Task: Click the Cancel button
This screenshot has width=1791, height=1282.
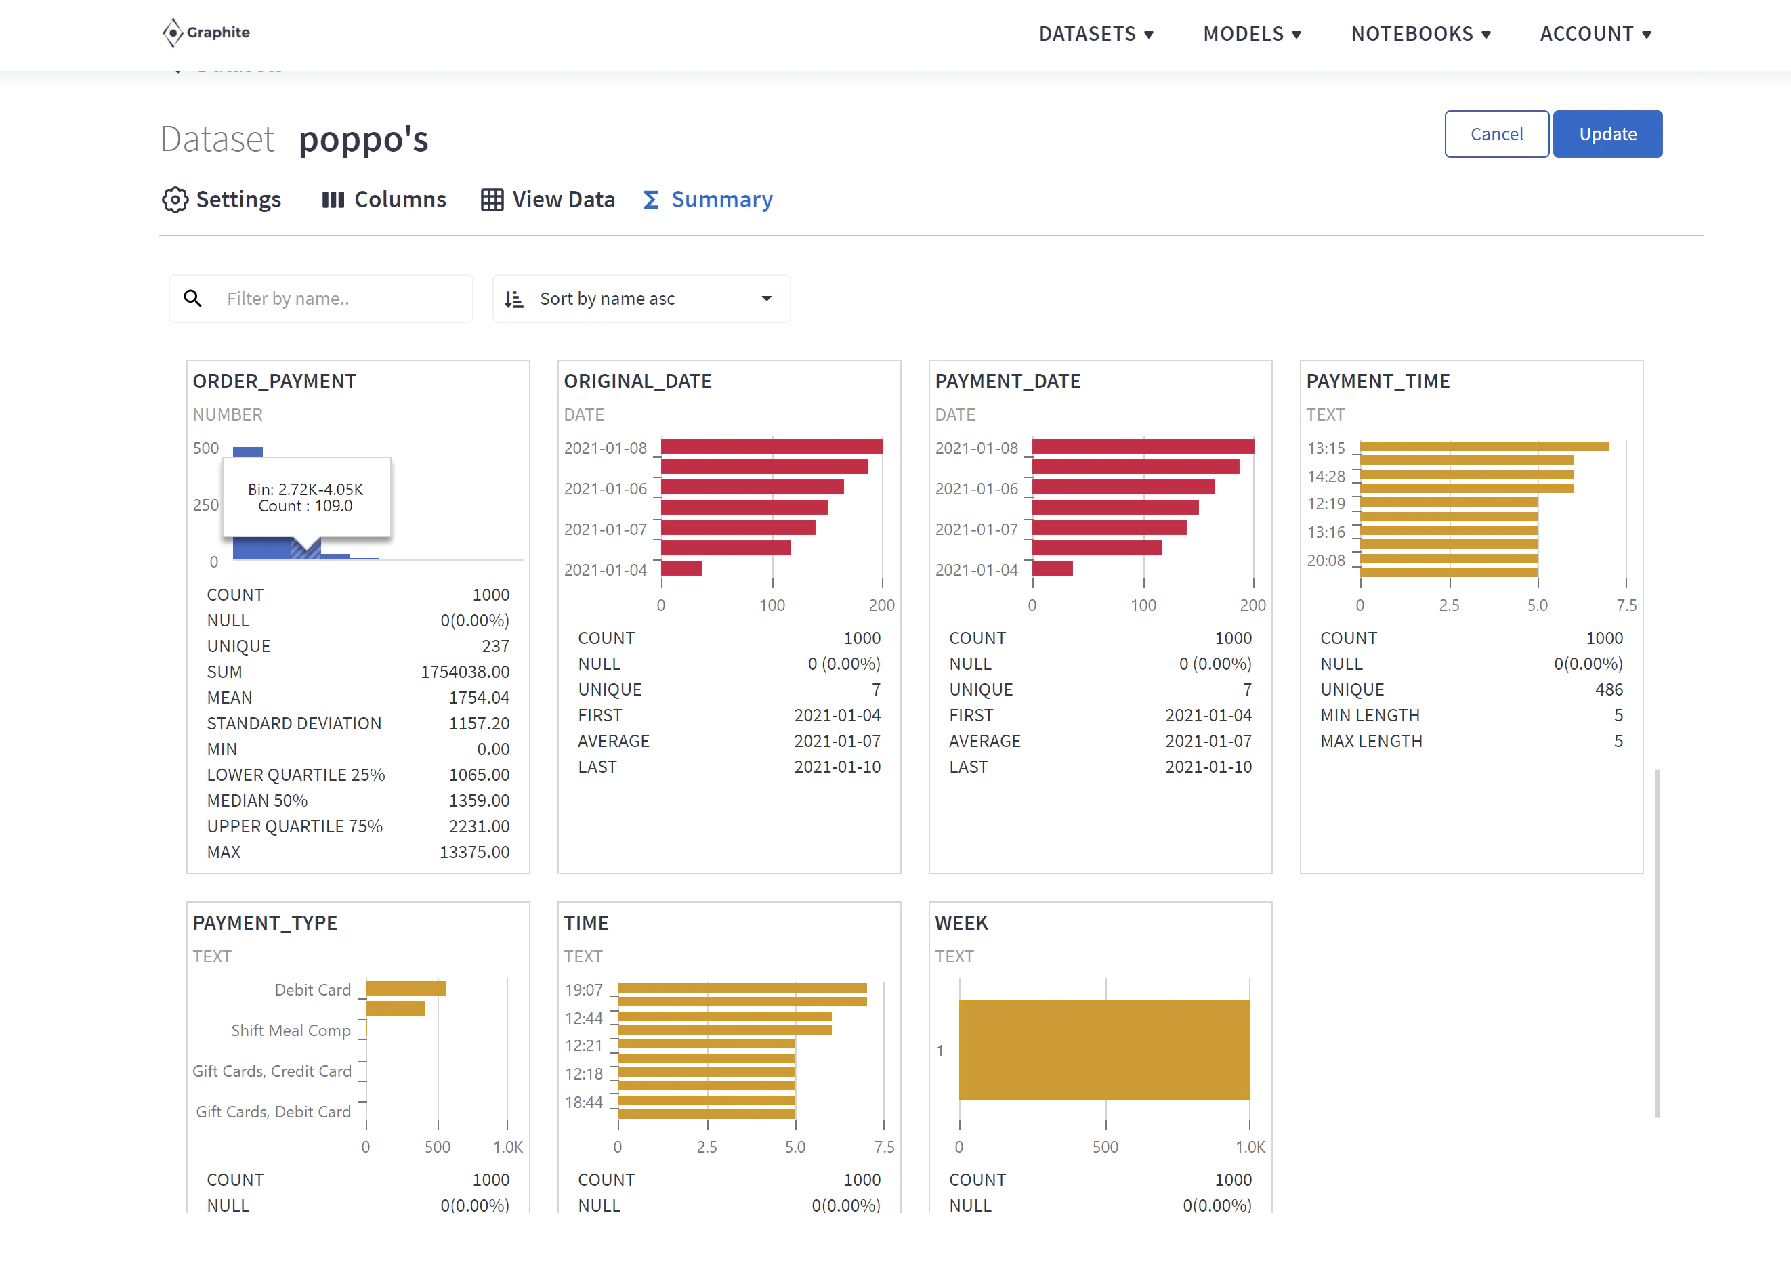Action: 1496,134
